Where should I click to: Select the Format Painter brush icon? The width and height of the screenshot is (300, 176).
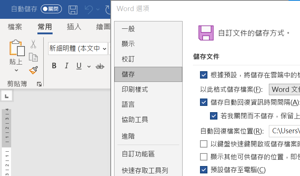click(33, 70)
